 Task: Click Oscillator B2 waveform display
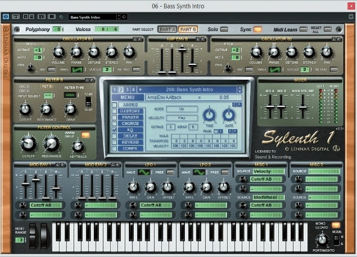coord(275,70)
